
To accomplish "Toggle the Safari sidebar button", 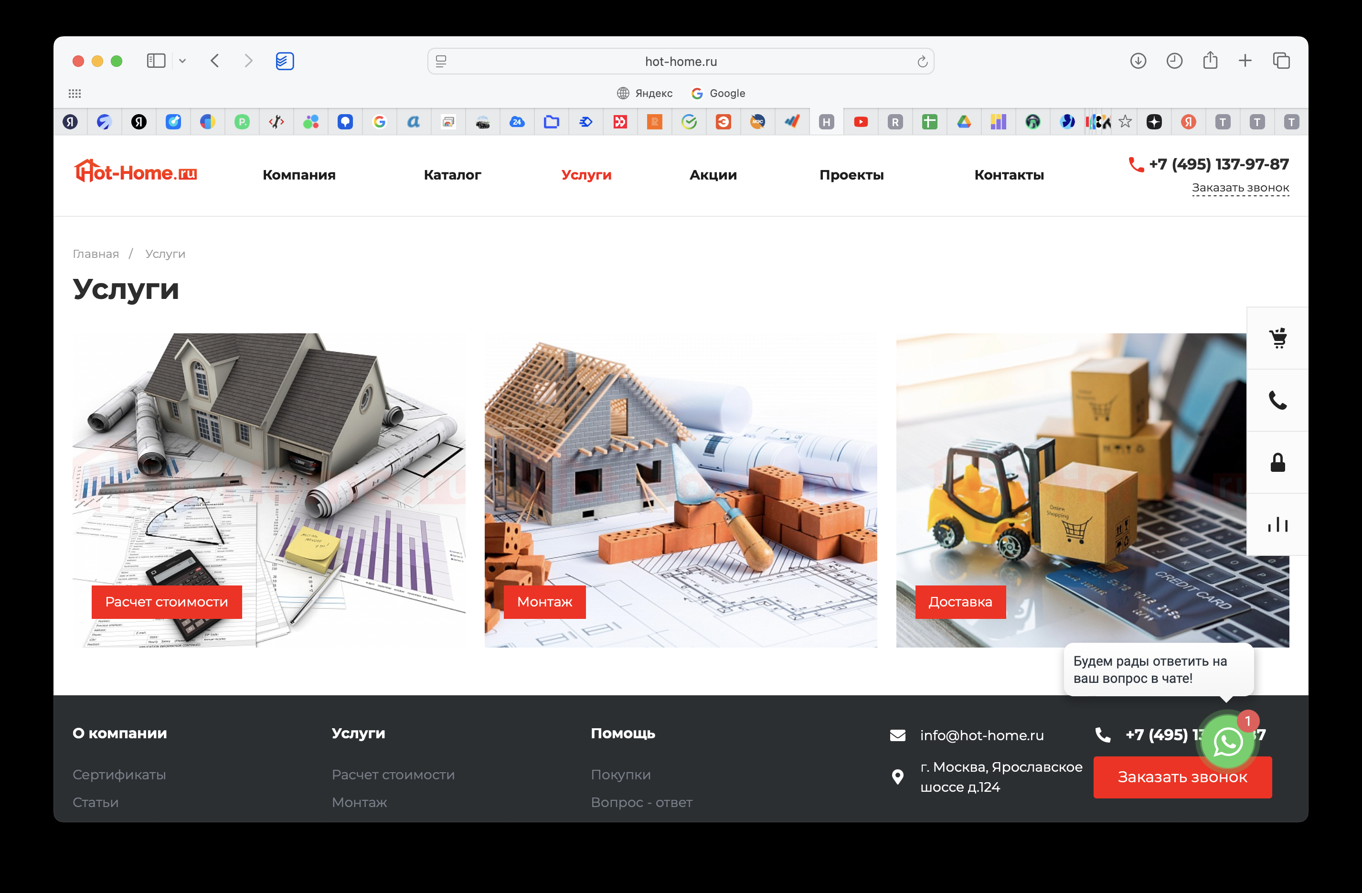I will (x=156, y=61).
